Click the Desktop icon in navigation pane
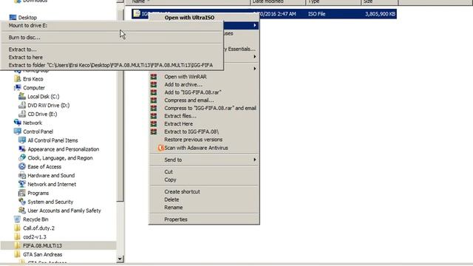 click(x=13, y=18)
